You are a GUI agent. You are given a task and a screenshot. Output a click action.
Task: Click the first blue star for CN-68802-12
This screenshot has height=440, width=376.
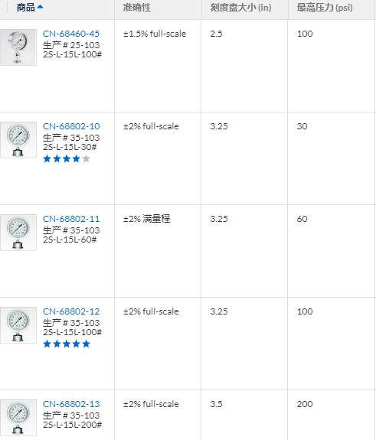[x=47, y=344]
